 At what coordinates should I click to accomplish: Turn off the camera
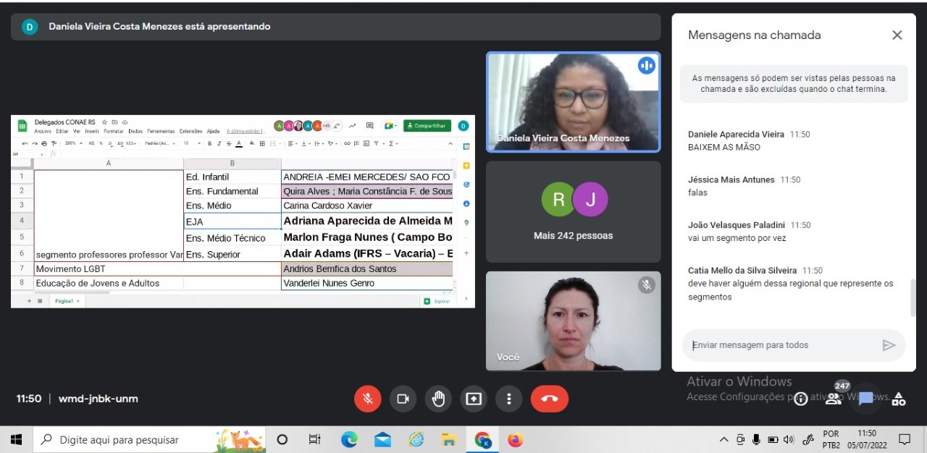tap(403, 399)
